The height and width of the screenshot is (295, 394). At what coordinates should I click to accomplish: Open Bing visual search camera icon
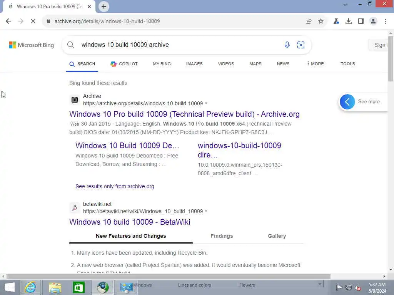pyautogui.click(x=301, y=45)
